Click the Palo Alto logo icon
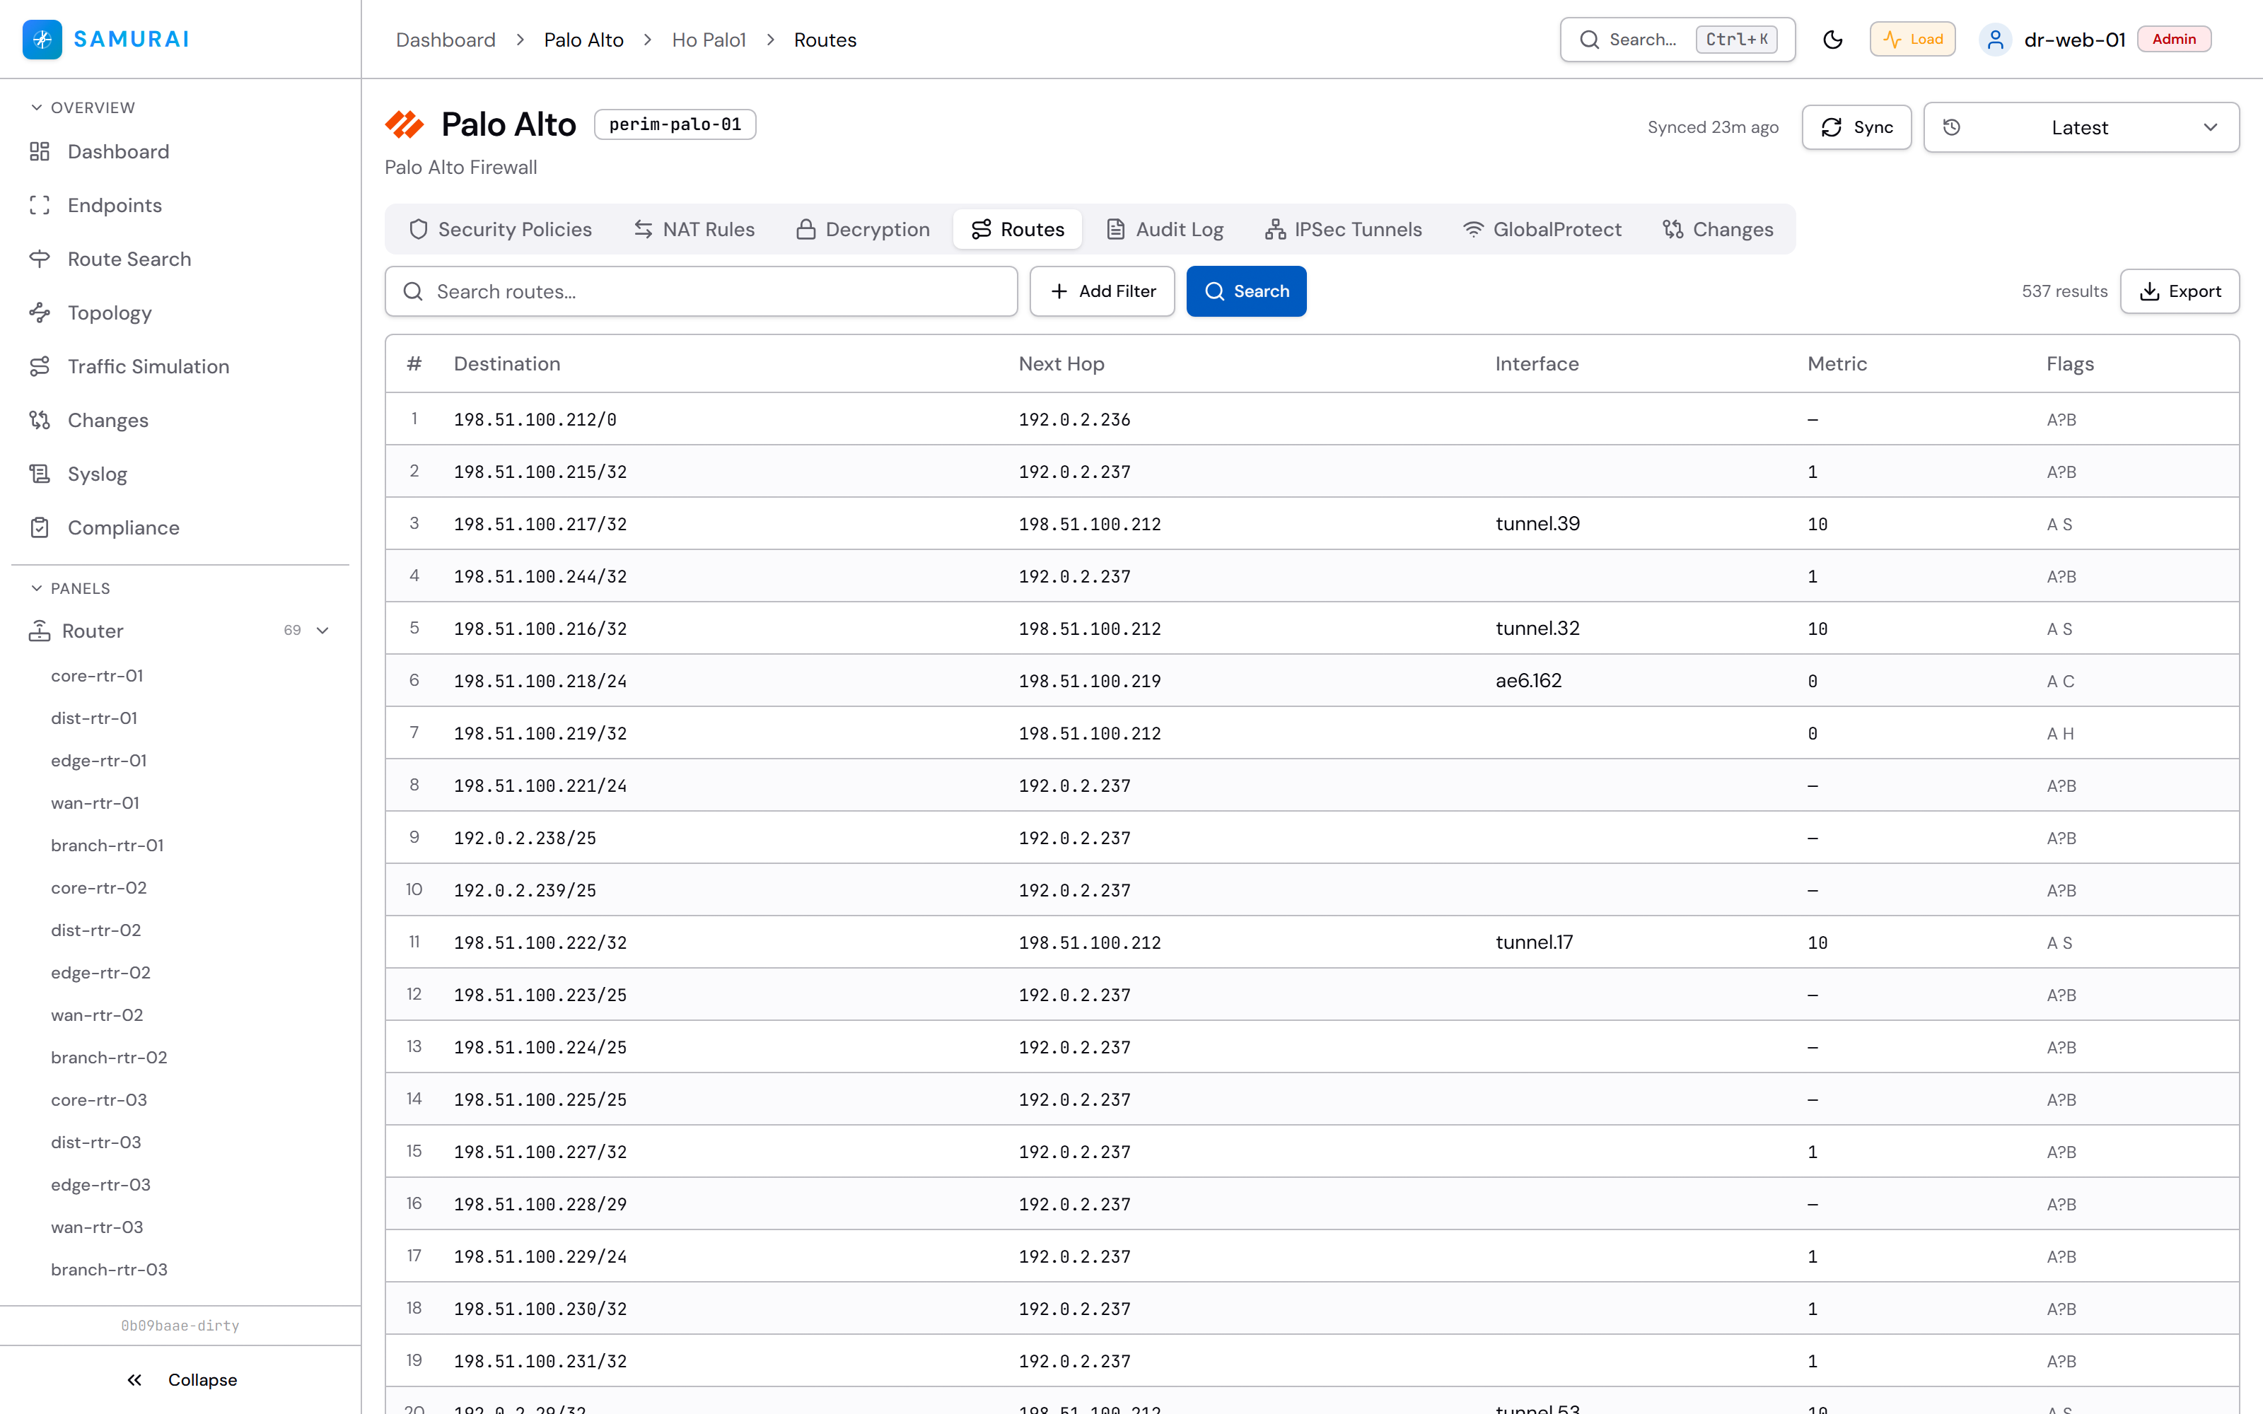Image resolution: width=2263 pixels, height=1414 pixels. [x=405, y=124]
